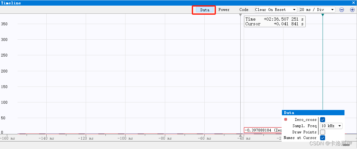The image size is (357, 149).
Task: Click the -40 ms axis label
Action: 244,138
